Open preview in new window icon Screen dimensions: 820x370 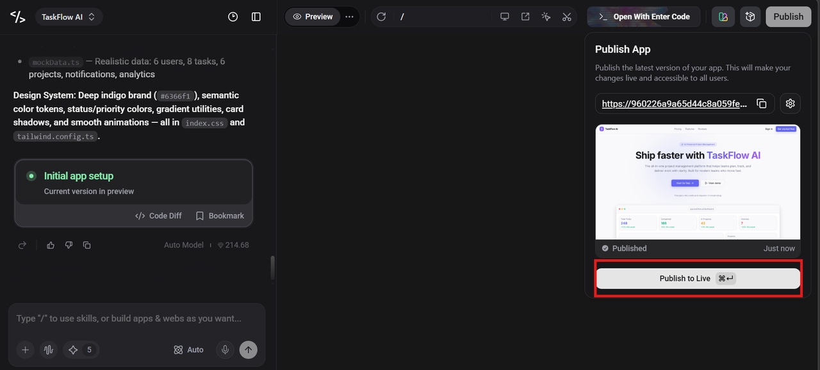coord(525,17)
